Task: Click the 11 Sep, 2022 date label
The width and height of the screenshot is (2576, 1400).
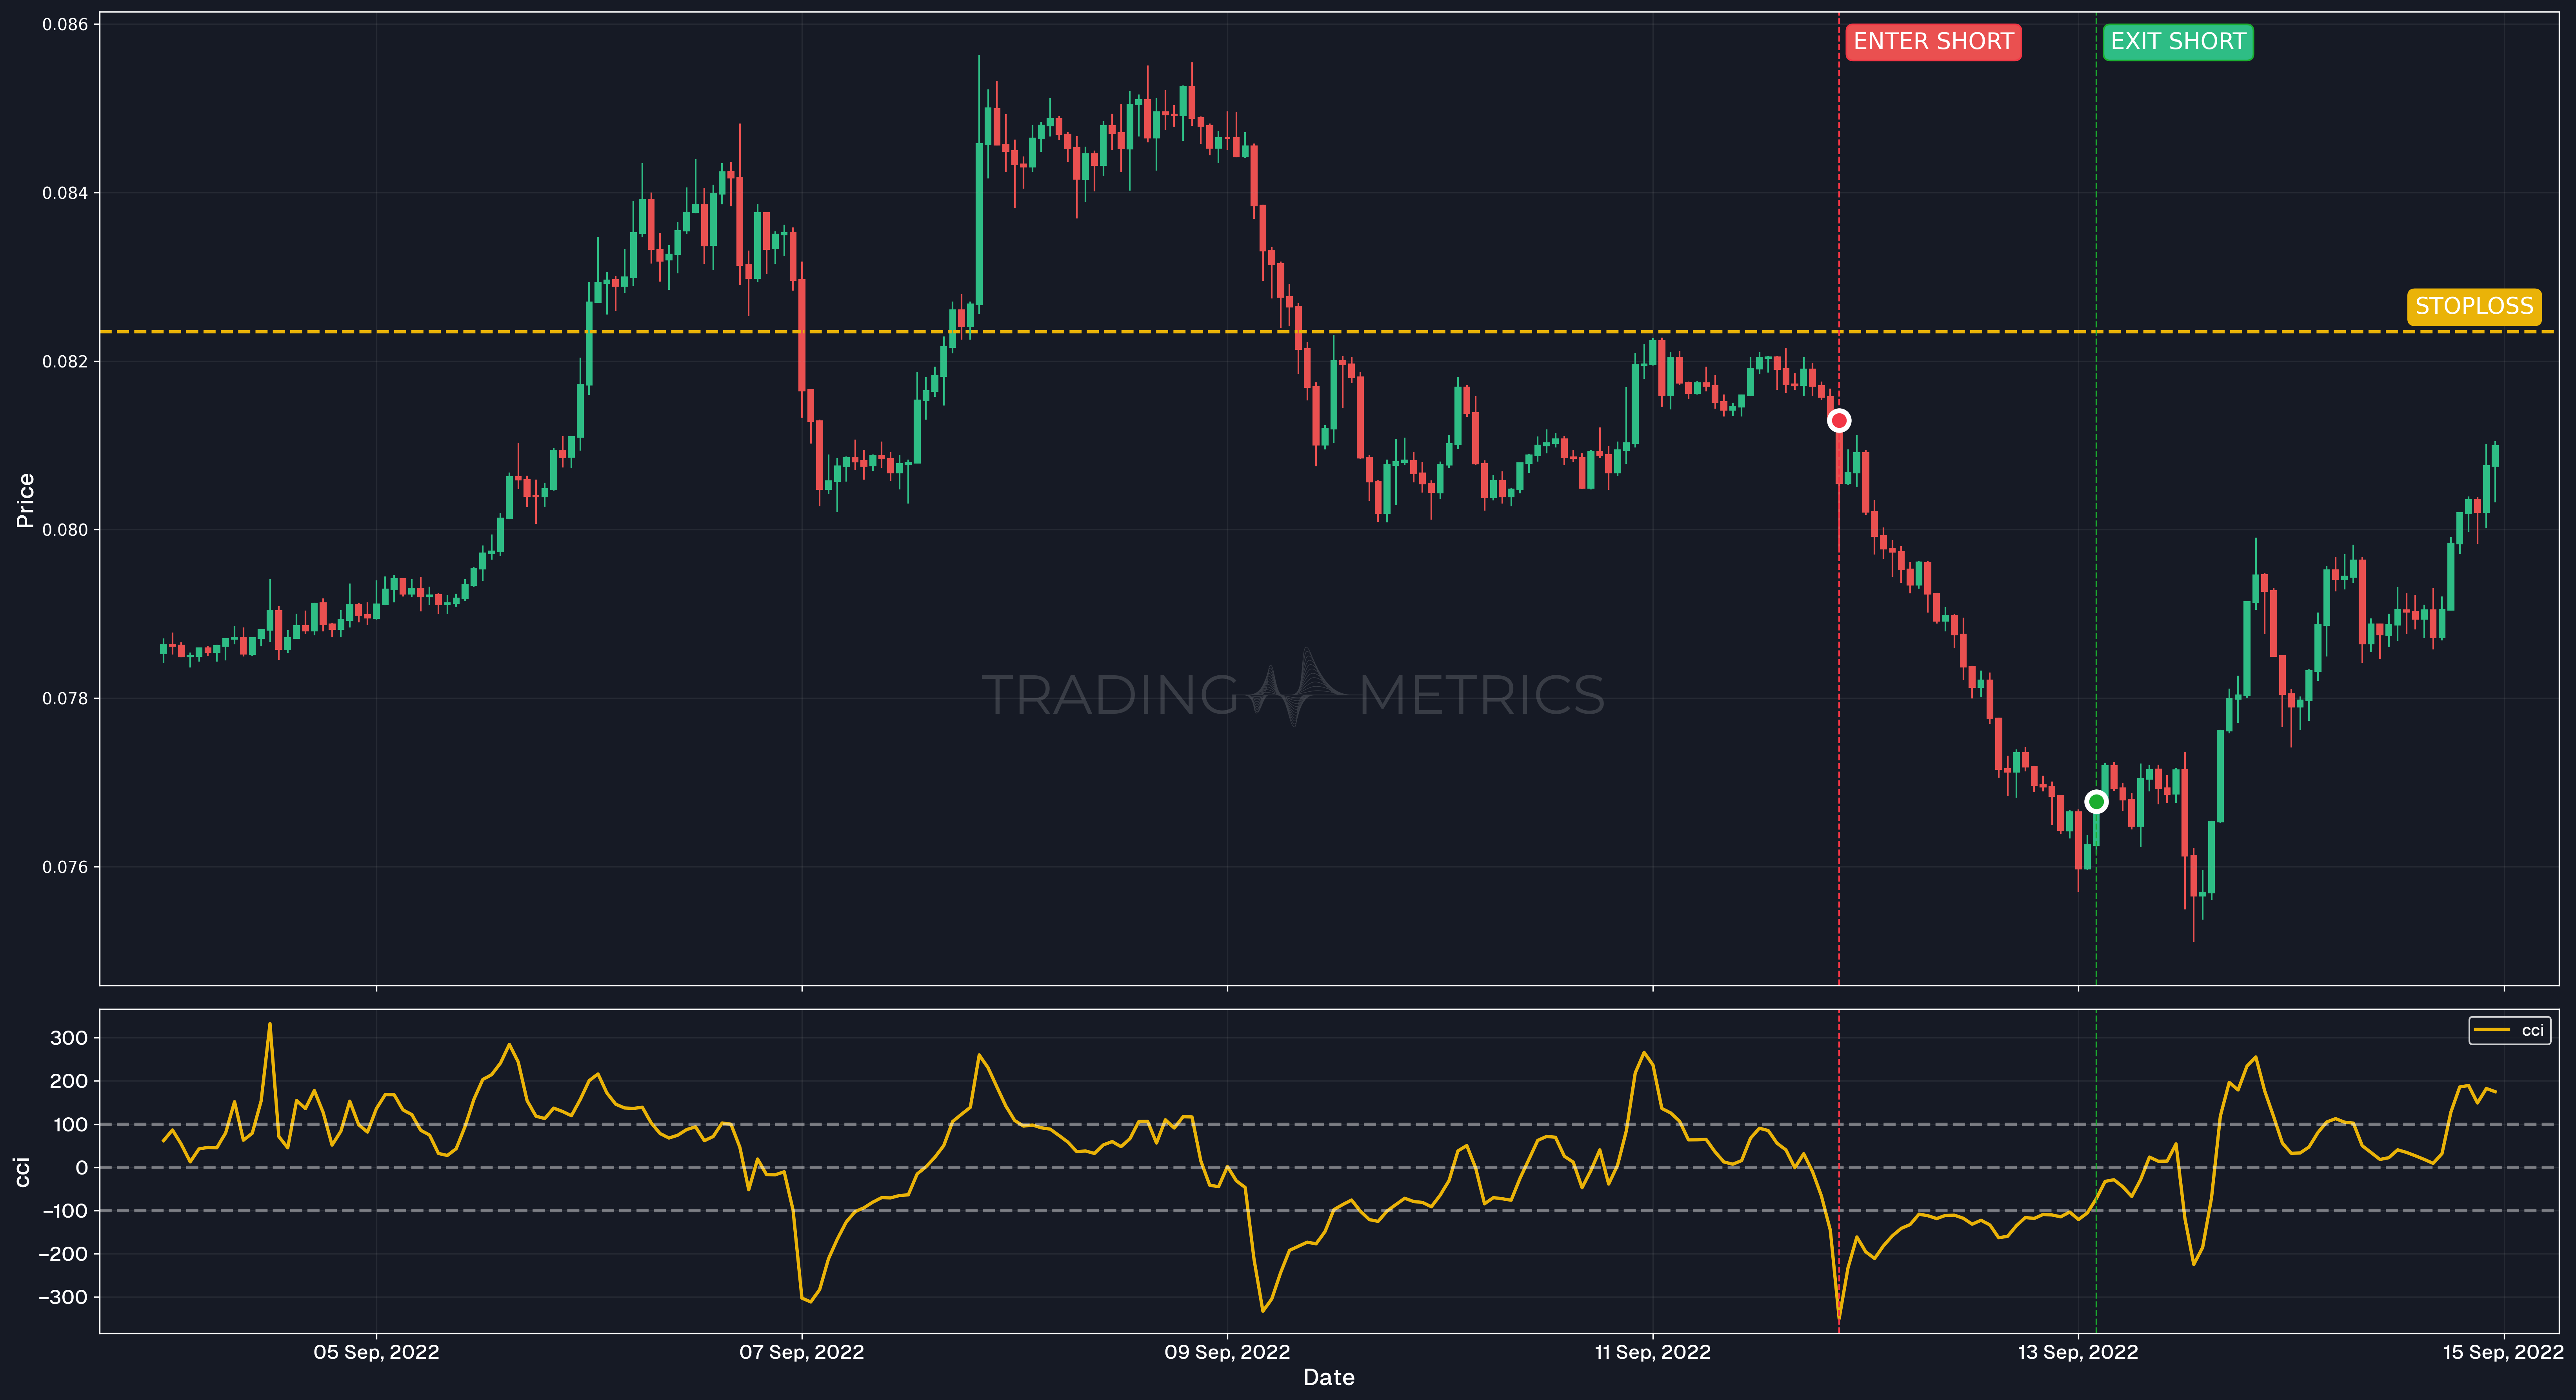Action: tap(1652, 1352)
